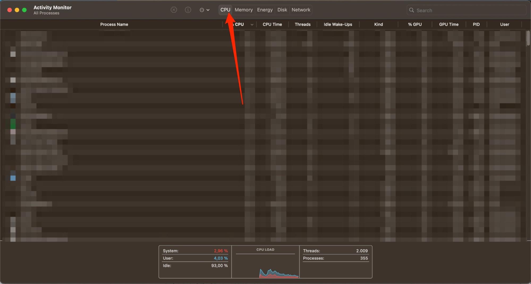Screen dimensions: 531x284
Task: Switch to the Memory tab
Action: (x=244, y=10)
